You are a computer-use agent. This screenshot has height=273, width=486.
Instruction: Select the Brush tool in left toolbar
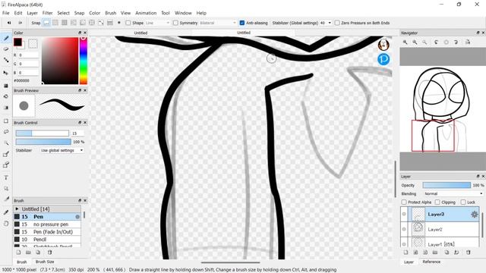click(6, 39)
